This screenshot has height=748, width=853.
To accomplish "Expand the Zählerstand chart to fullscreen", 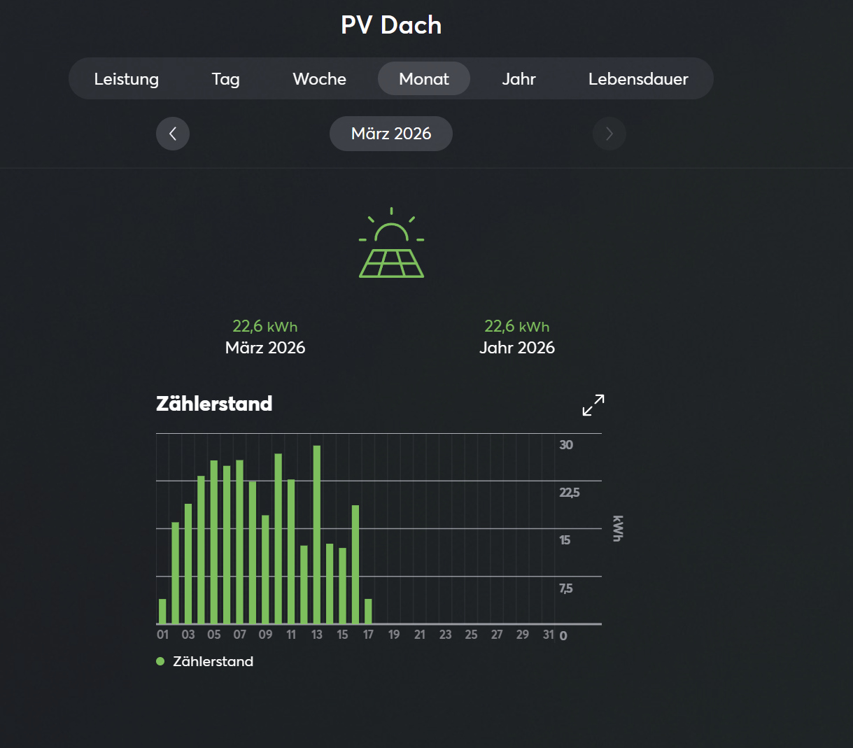I will click(x=593, y=404).
